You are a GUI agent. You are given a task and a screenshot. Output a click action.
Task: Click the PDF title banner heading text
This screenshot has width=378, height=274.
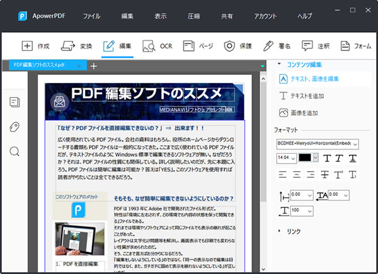pos(147,93)
